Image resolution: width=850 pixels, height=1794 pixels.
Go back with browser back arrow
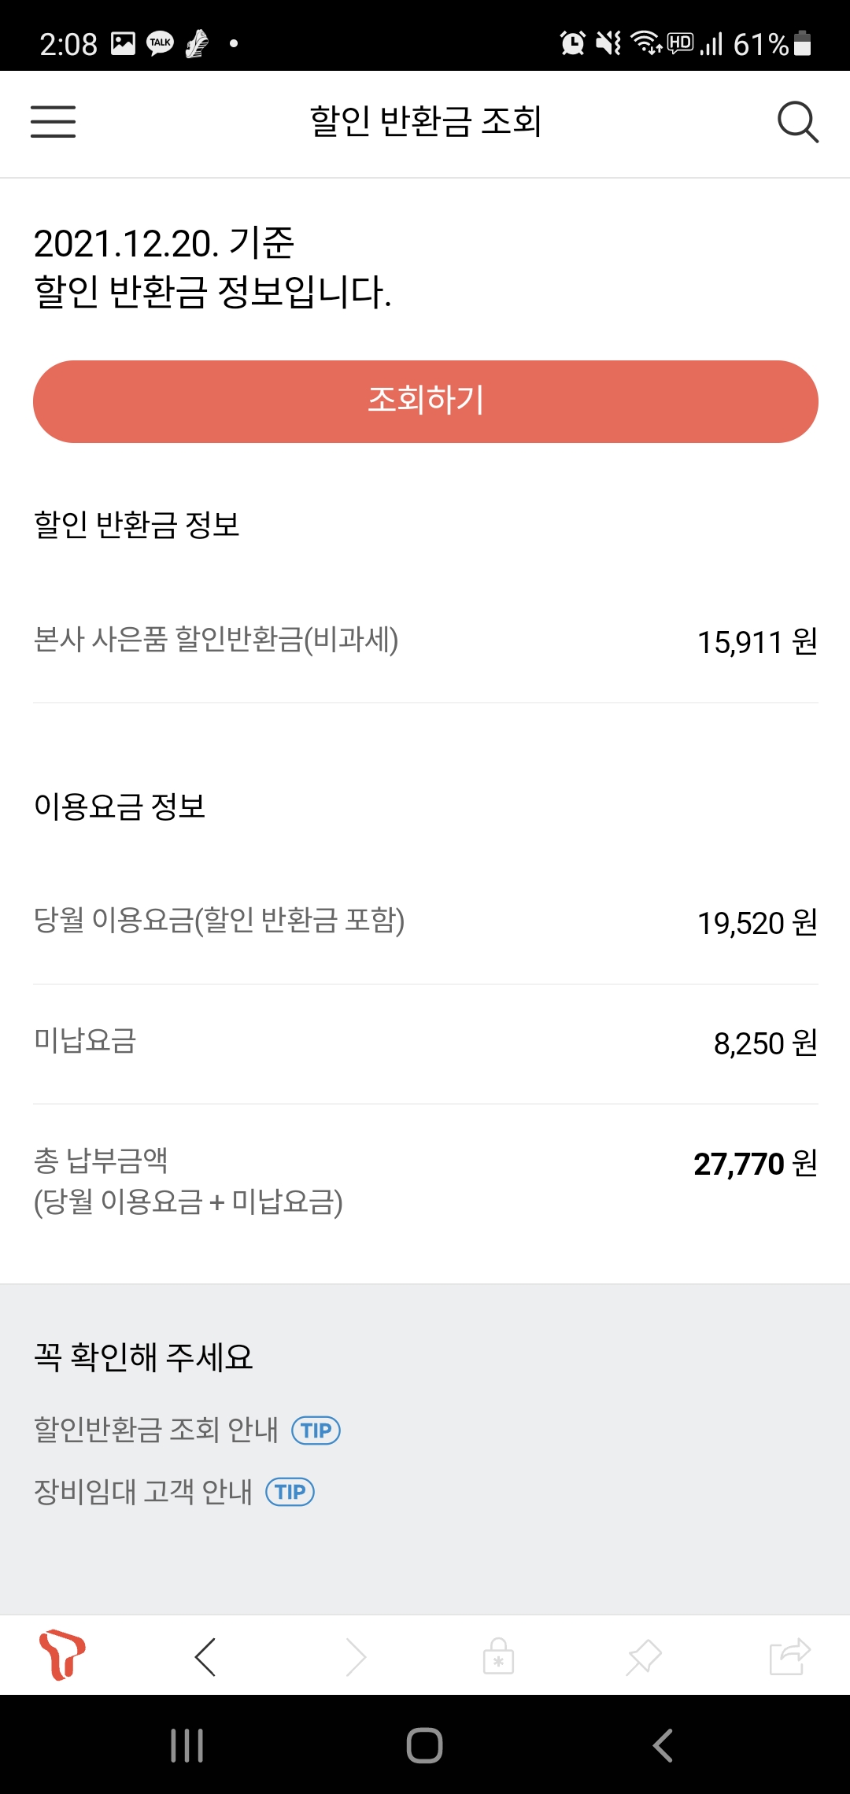coord(205,1656)
